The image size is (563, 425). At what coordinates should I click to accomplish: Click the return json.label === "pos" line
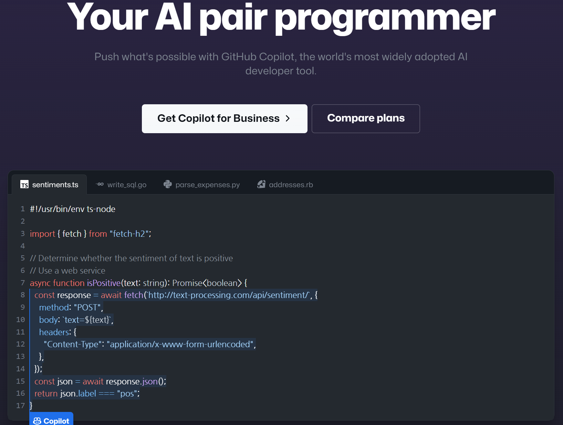tap(87, 393)
